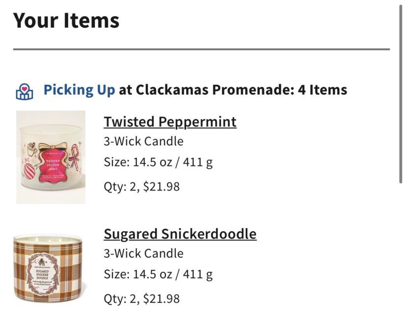405x322 pixels.
Task: Click the size line under Sugared Snickerdoodle
Action: (x=158, y=273)
